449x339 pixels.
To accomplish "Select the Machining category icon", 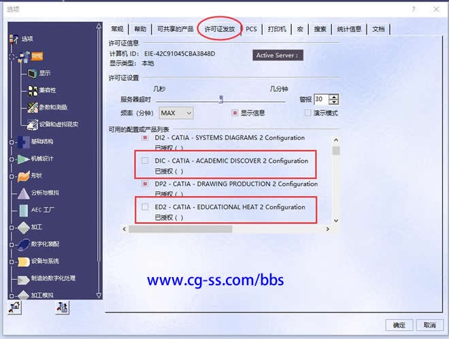I will pyautogui.click(x=24, y=227).
